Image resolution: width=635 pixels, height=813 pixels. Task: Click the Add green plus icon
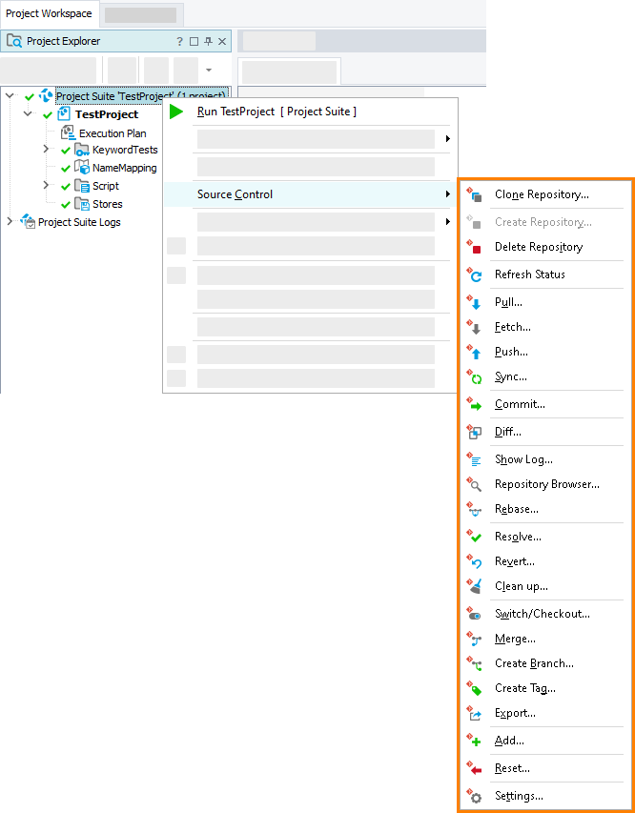tap(474, 741)
